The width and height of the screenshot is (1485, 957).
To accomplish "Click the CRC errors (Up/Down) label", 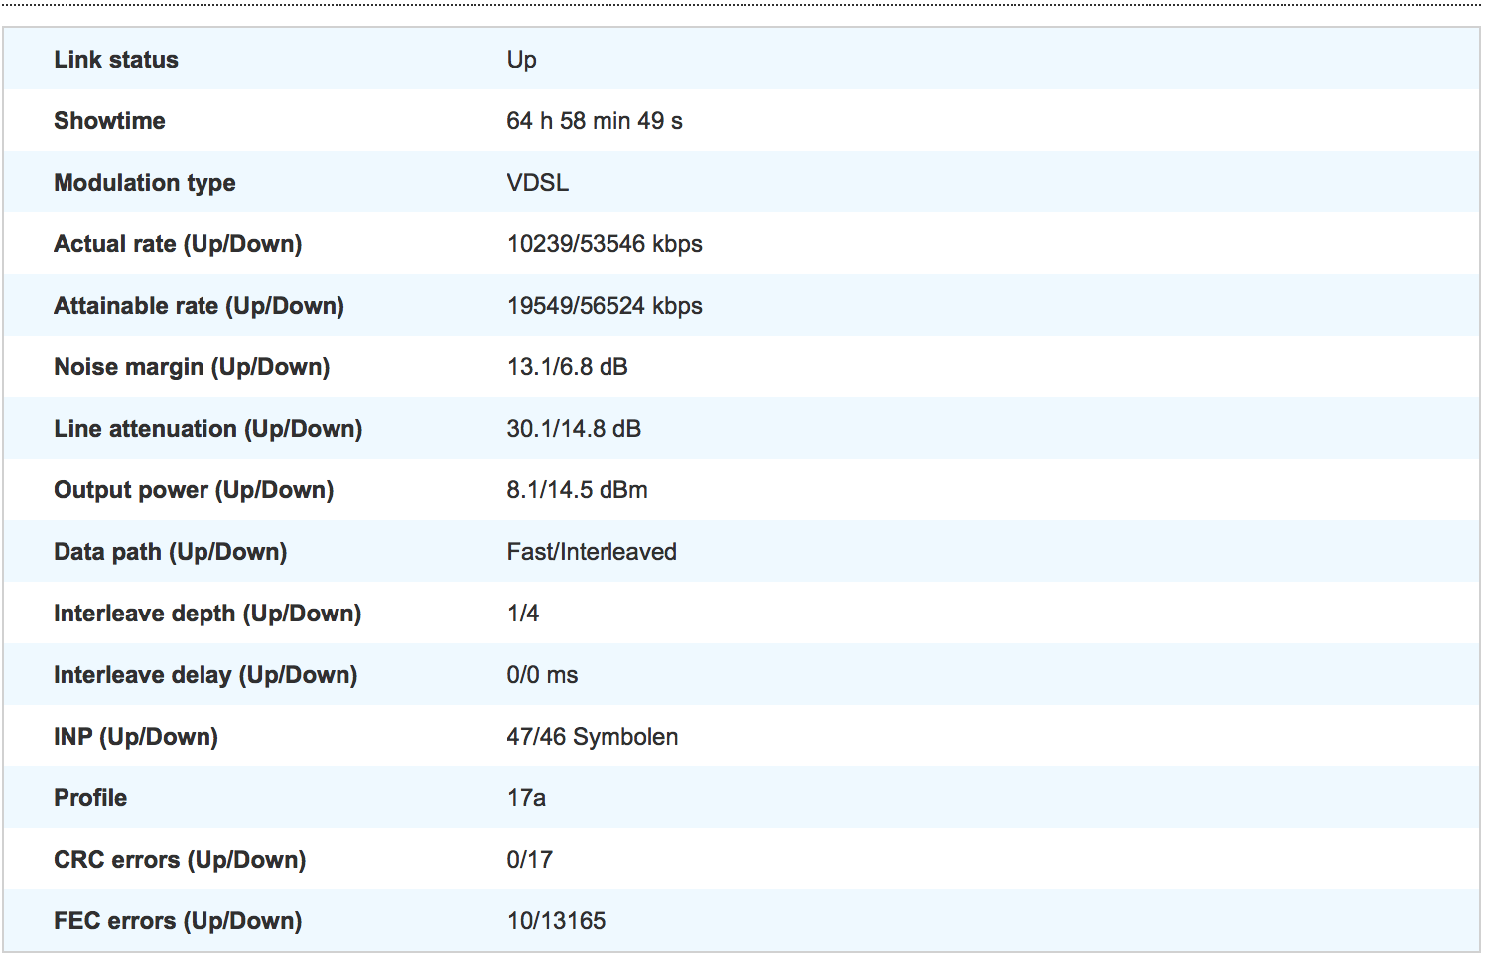I will 180,860.
